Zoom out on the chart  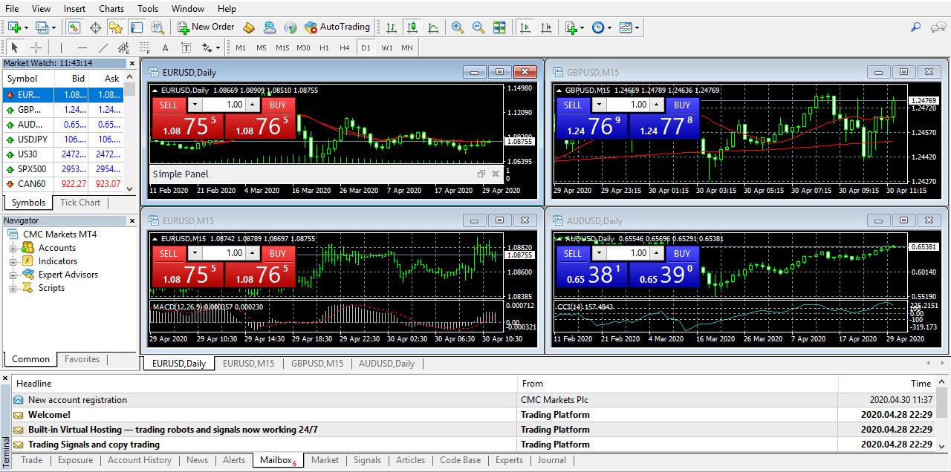click(478, 27)
